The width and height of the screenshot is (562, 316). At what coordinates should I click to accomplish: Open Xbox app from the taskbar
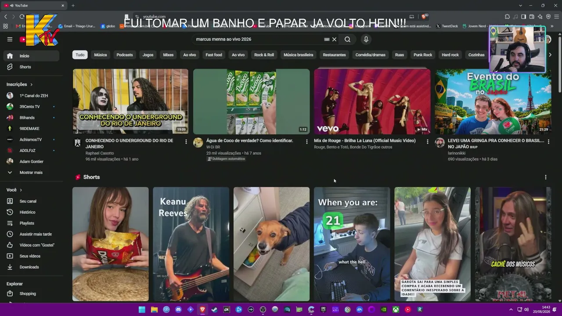click(x=396, y=309)
